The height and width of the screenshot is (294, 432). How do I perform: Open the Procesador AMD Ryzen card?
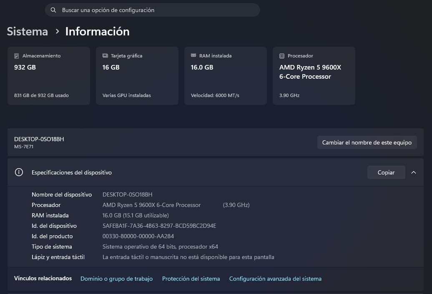pyautogui.click(x=314, y=76)
